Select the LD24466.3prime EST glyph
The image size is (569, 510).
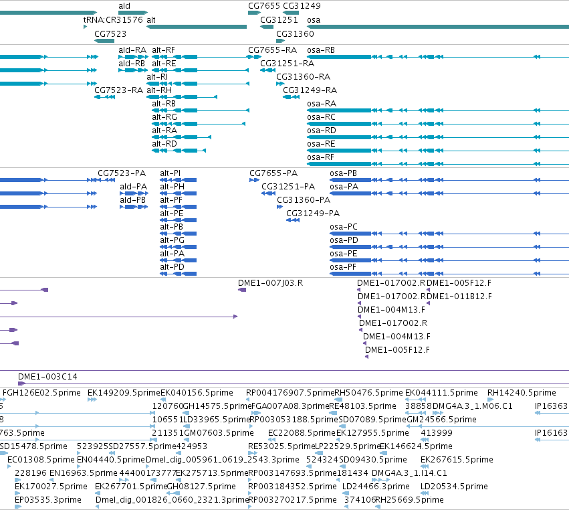pos(346,493)
